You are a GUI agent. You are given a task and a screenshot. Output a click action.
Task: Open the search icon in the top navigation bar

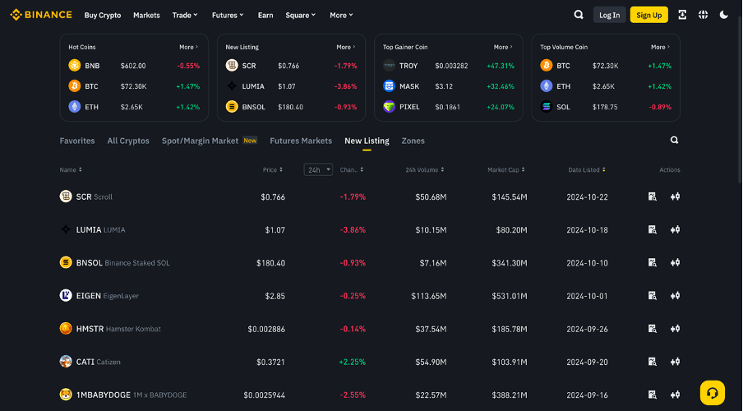point(579,15)
